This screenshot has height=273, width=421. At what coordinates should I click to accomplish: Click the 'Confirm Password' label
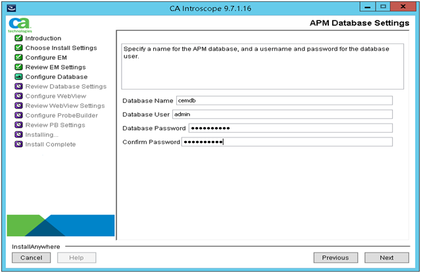tap(151, 142)
